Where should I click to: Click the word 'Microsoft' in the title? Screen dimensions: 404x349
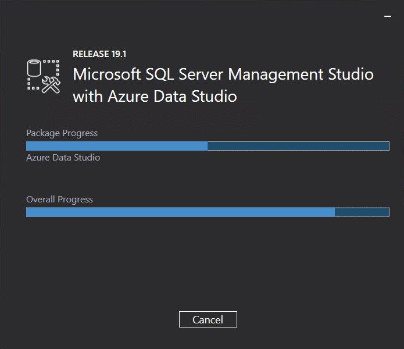(x=107, y=74)
